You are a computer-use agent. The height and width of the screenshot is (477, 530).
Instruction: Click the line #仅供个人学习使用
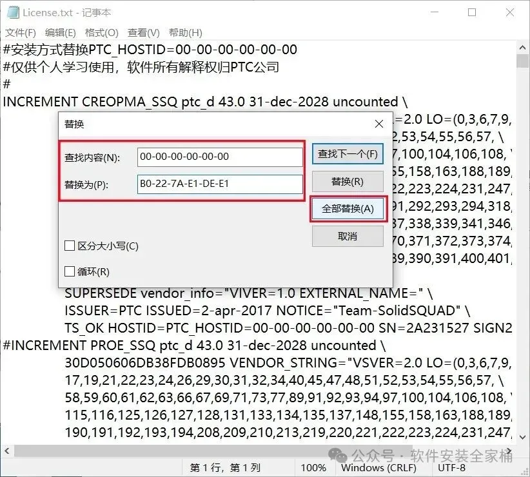[141, 67]
